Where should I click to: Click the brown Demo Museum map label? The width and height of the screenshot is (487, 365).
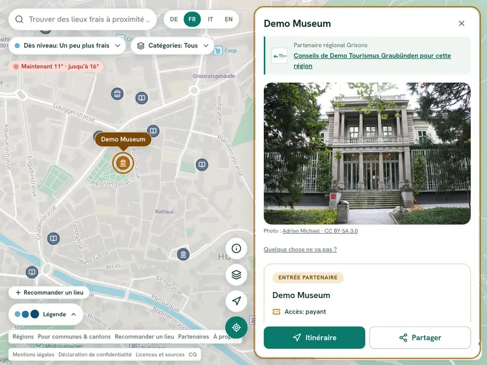click(123, 139)
